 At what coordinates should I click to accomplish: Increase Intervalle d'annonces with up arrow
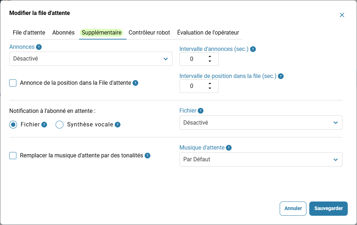pyautogui.click(x=210, y=57)
